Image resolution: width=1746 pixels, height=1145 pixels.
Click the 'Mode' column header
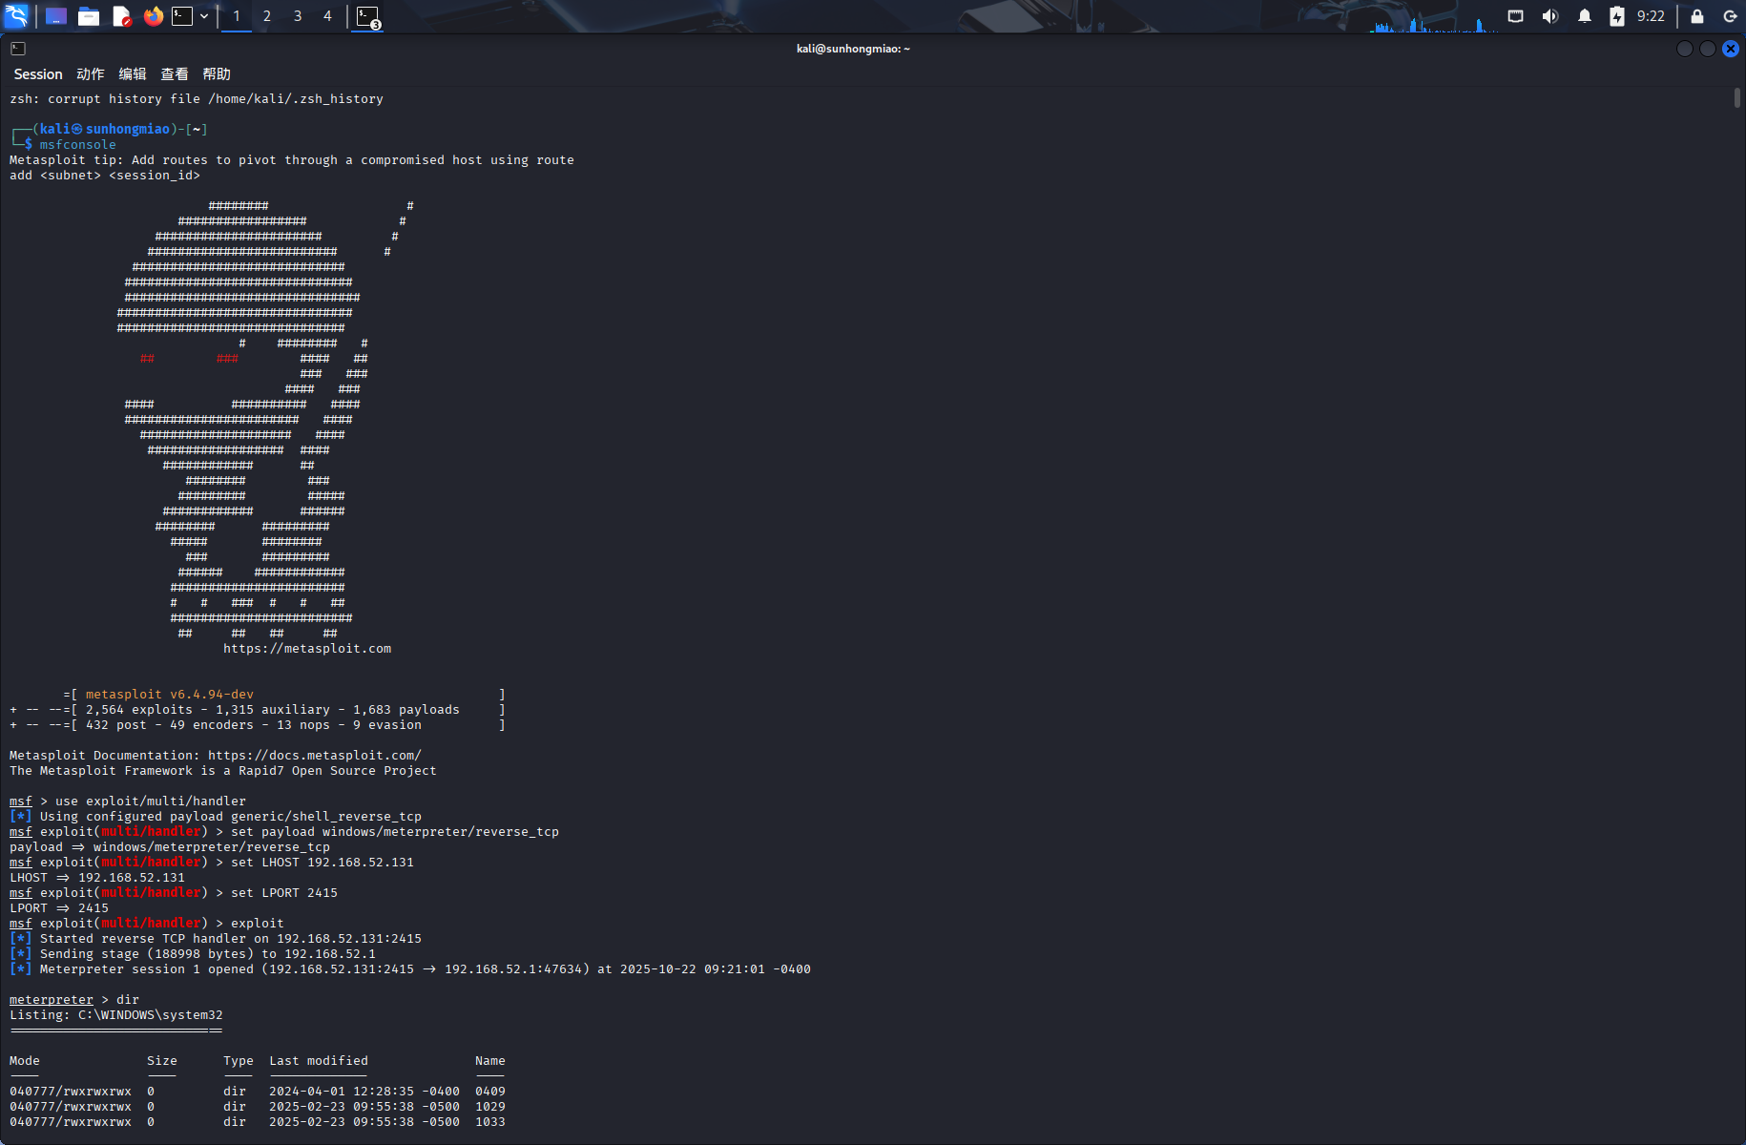point(25,1061)
